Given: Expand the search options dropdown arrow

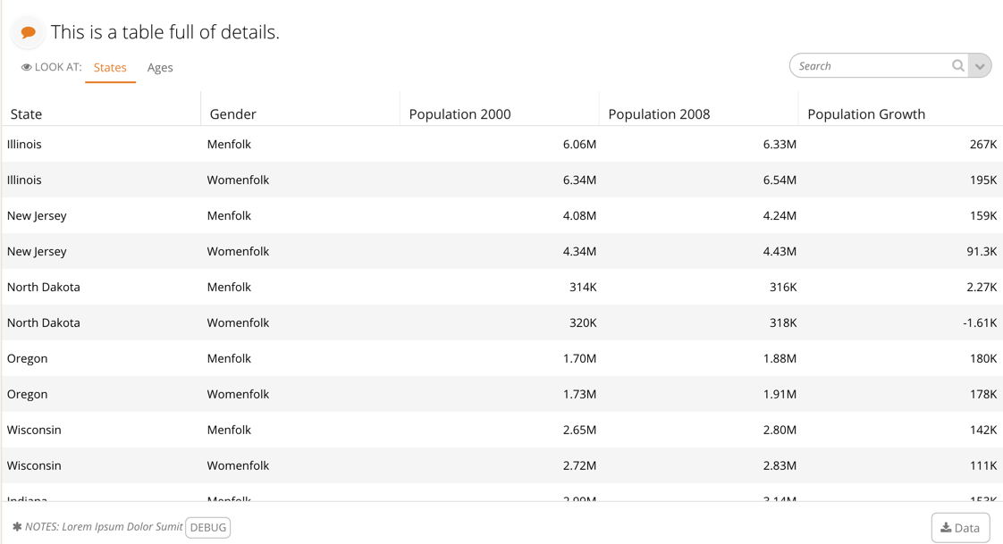Looking at the screenshot, I should click(x=980, y=66).
